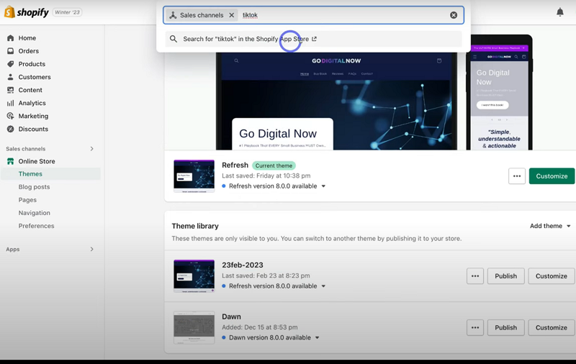Open the Customers section
Viewport: 576px width, 364px height.
click(x=35, y=77)
